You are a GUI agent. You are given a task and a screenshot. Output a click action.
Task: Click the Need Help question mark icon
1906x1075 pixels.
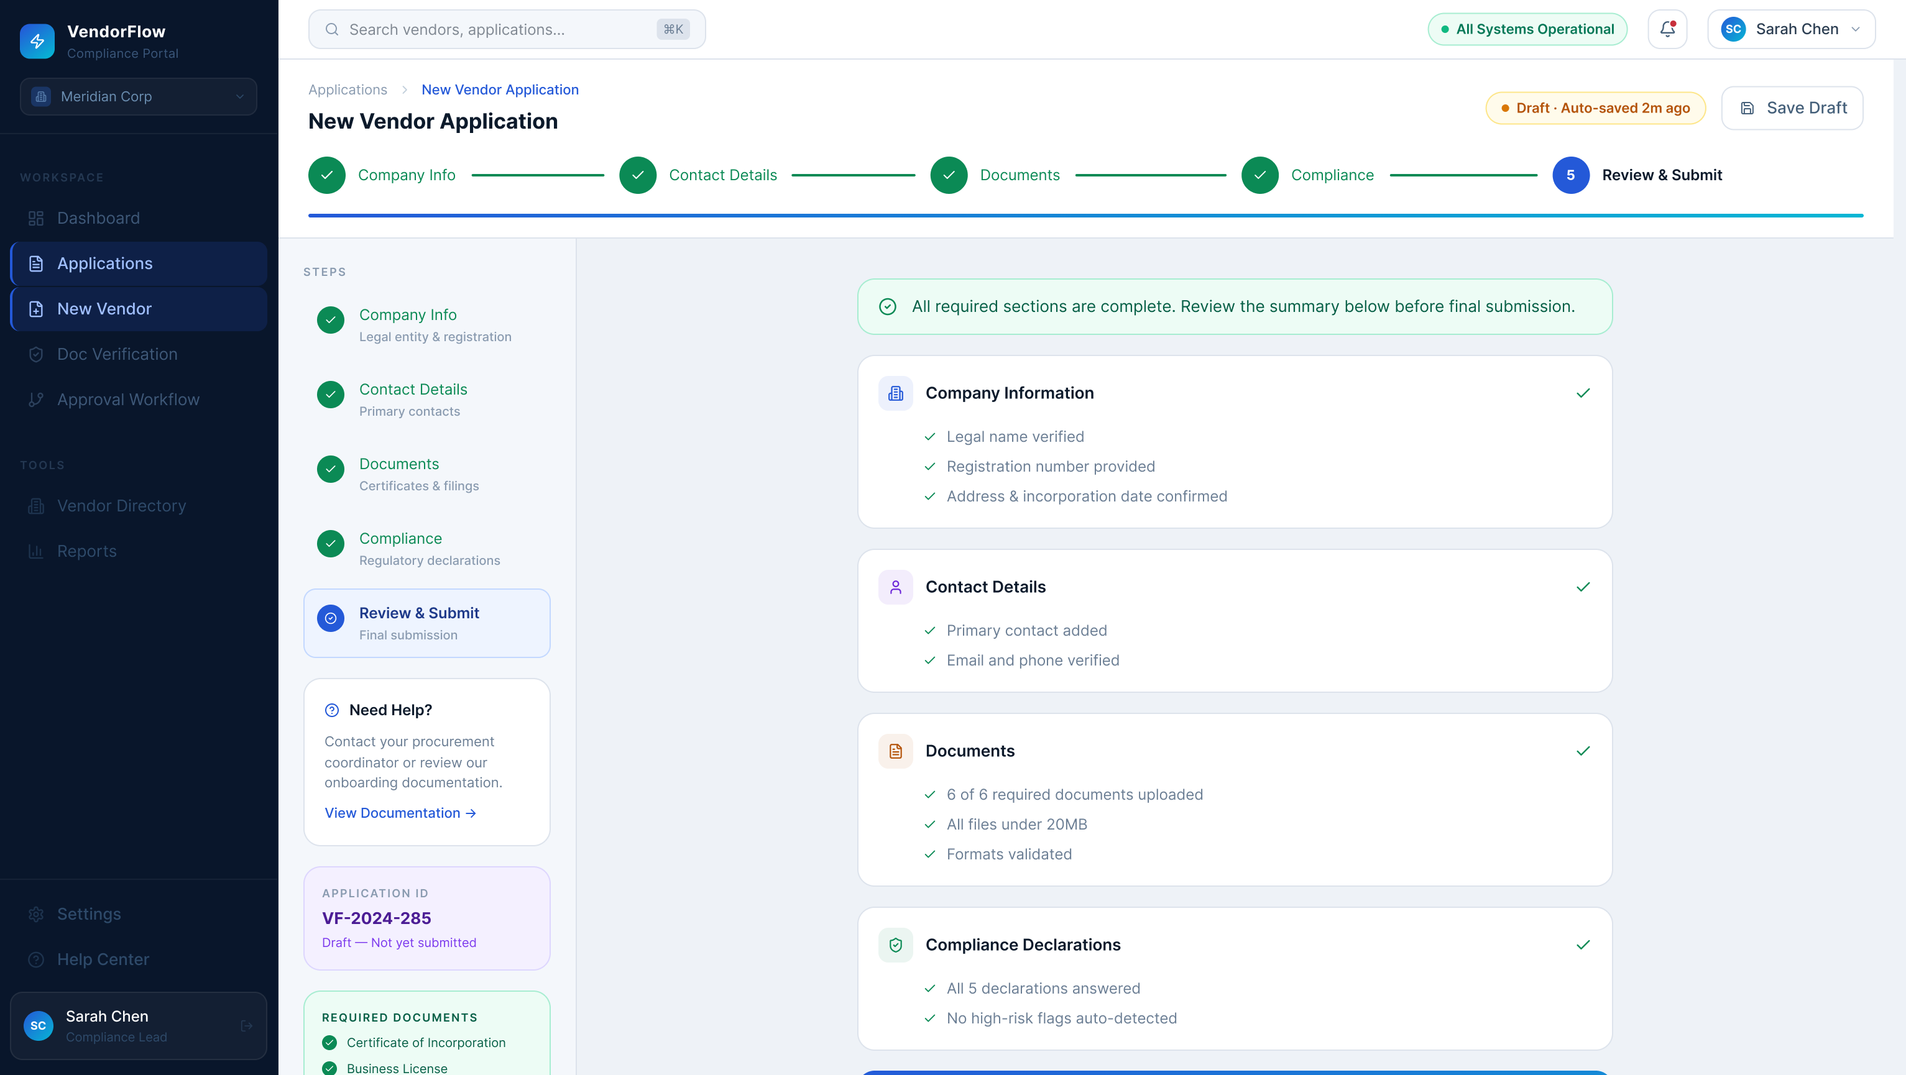pos(331,710)
